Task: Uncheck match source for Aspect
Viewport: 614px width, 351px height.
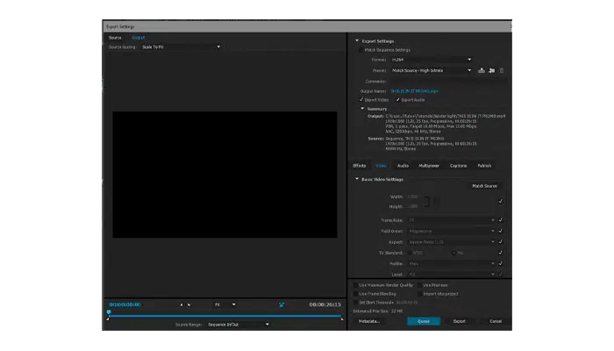Action: click(x=501, y=241)
